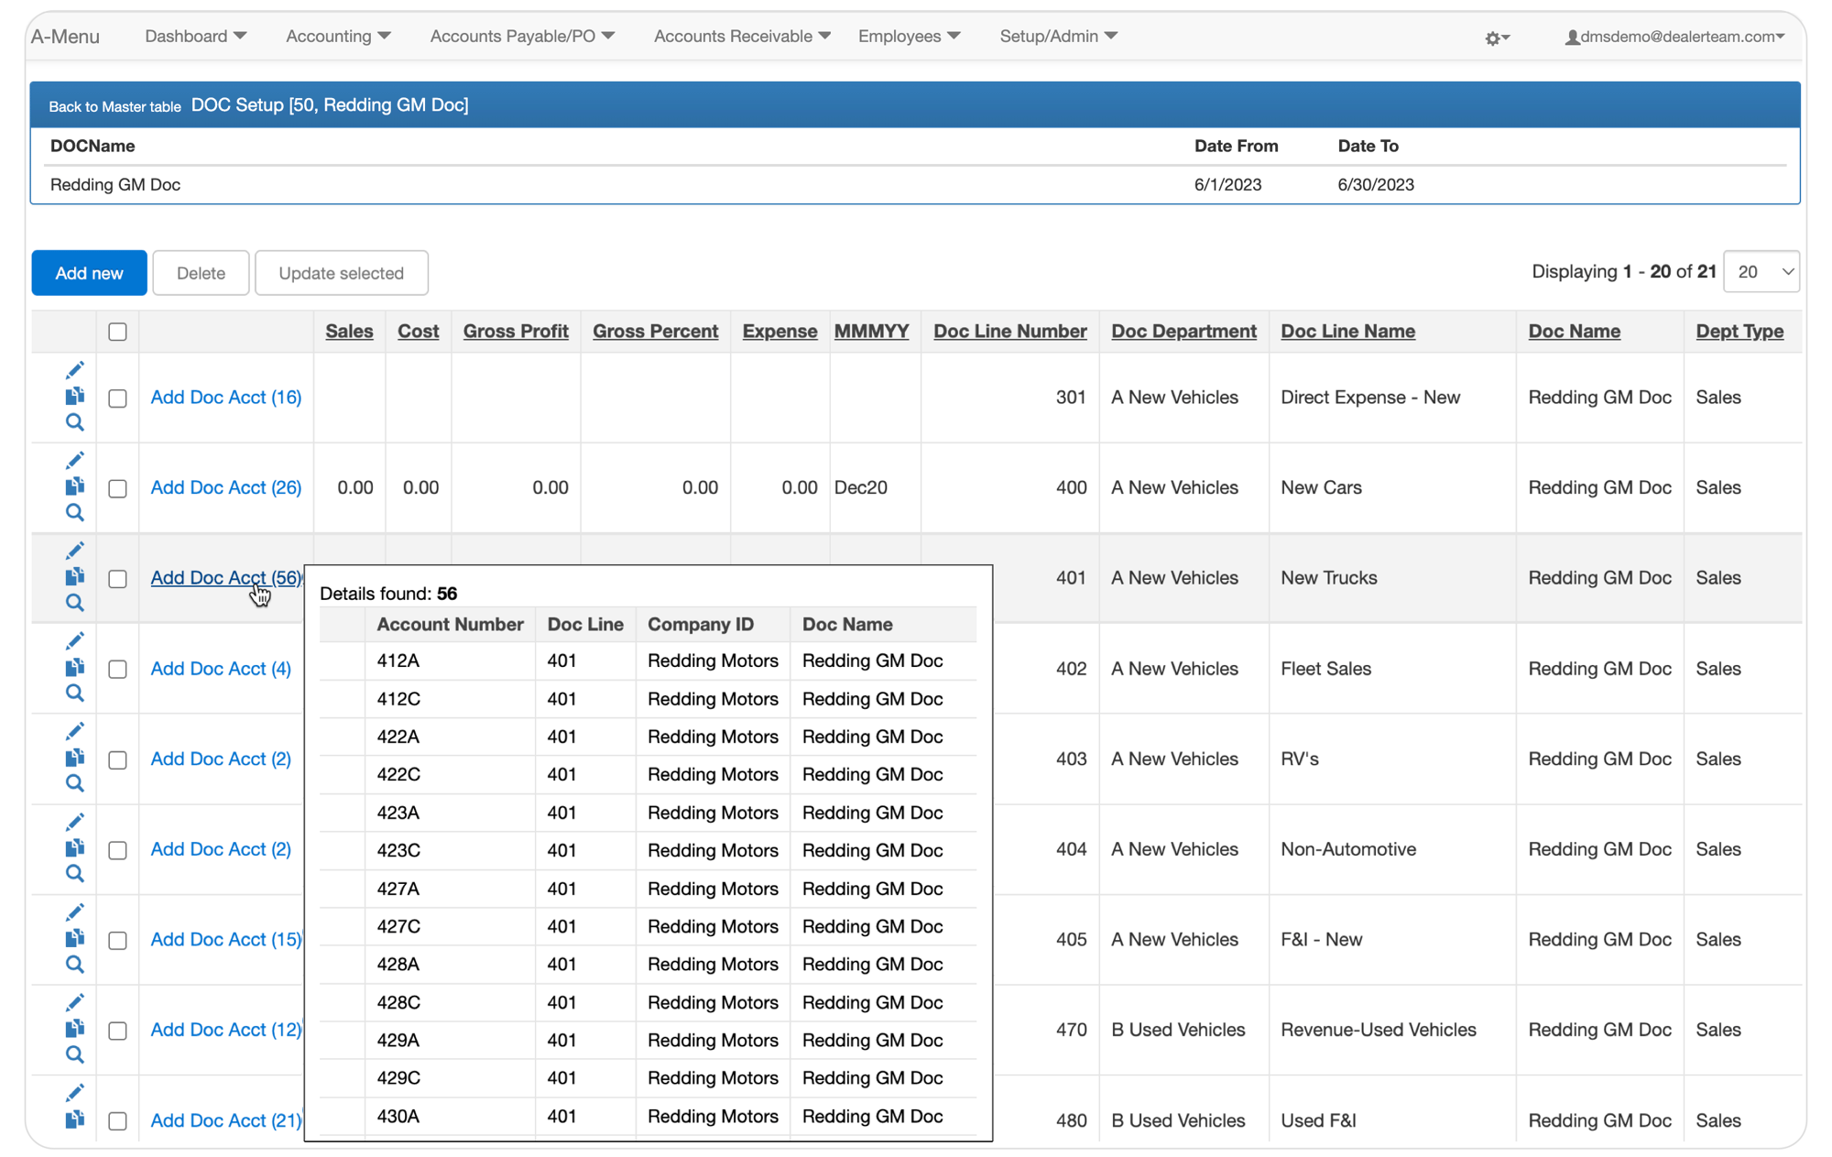
Task: Open the Add Doc Acct (26) link
Action: [x=225, y=487]
